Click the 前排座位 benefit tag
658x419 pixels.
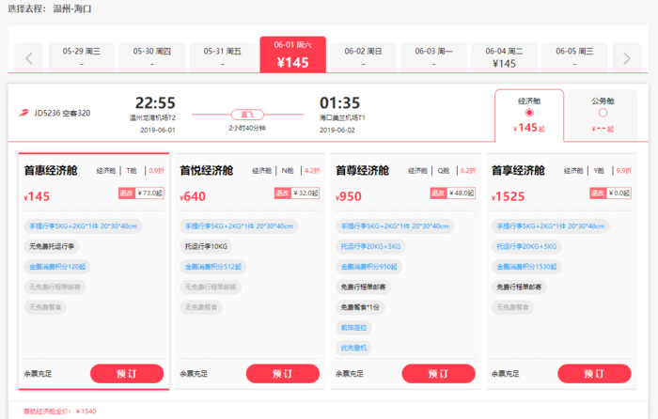[353, 328]
